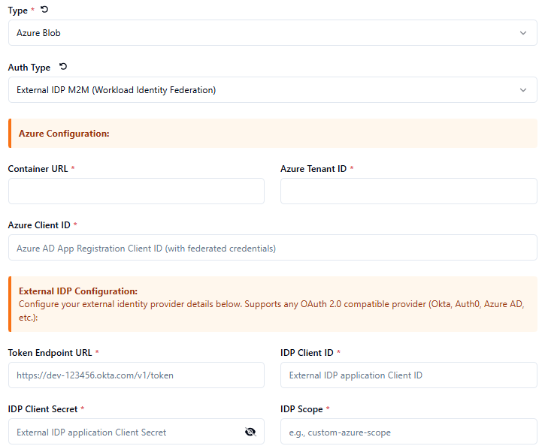Click the IDP Scope field label
This screenshot has width=545, height=446.
301,409
